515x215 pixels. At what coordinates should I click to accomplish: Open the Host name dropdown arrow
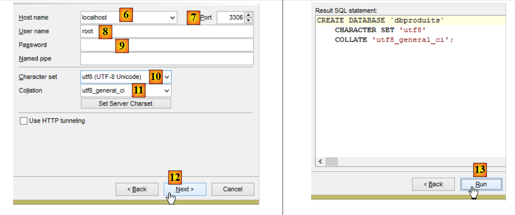tap(172, 18)
